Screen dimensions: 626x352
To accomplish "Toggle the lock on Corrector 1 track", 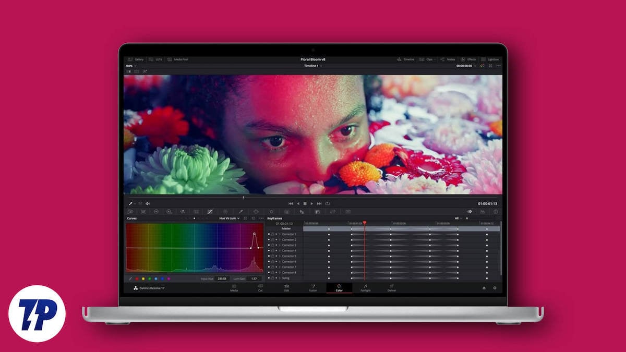I will [273, 234].
